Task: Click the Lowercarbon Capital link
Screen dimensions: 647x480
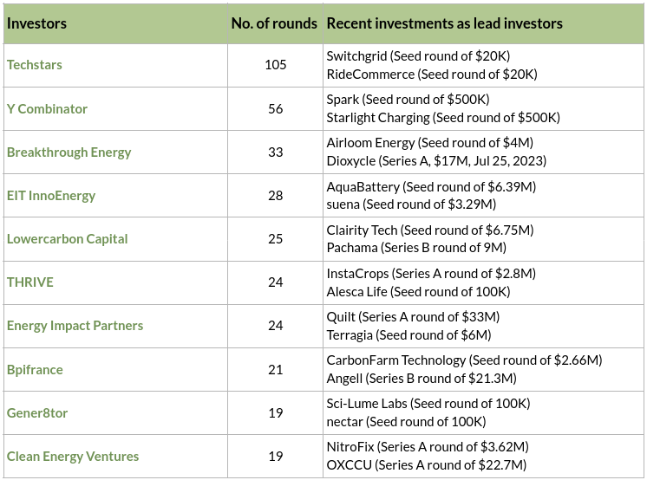Action: click(67, 239)
